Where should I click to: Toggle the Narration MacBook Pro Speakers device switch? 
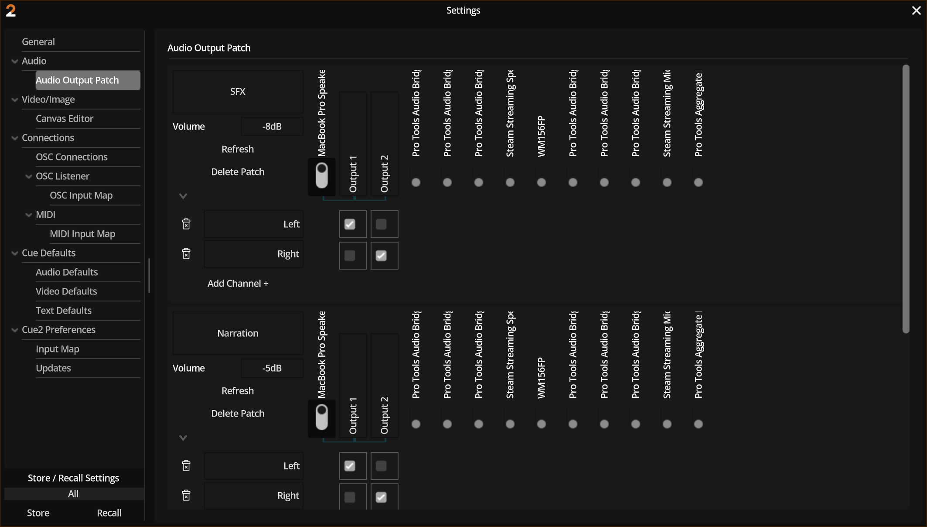point(322,417)
